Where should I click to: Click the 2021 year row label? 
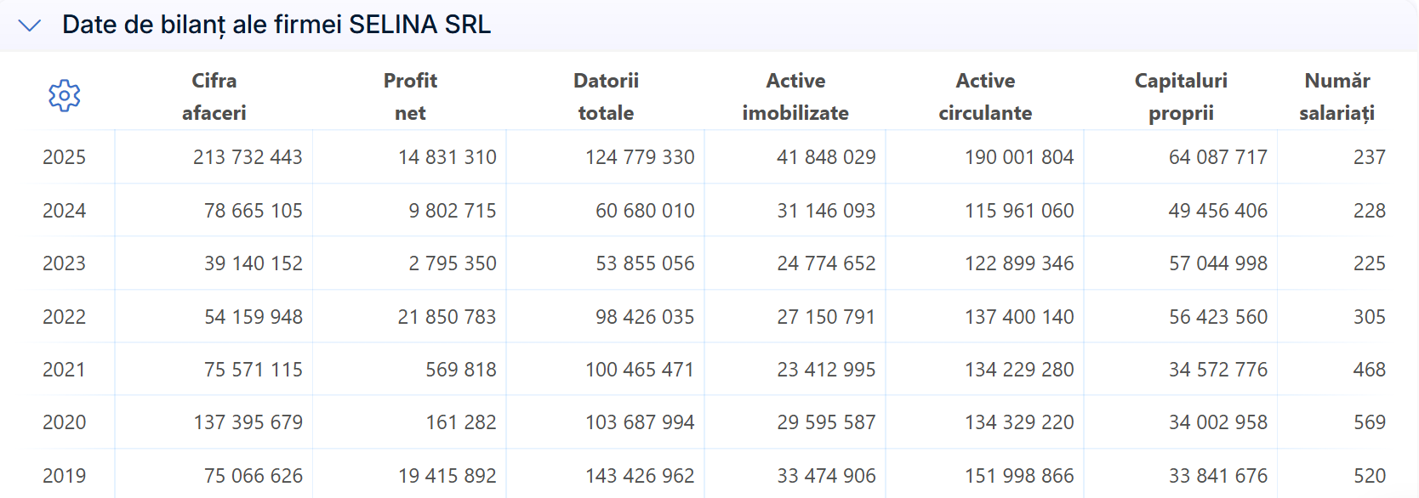[x=65, y=370]
